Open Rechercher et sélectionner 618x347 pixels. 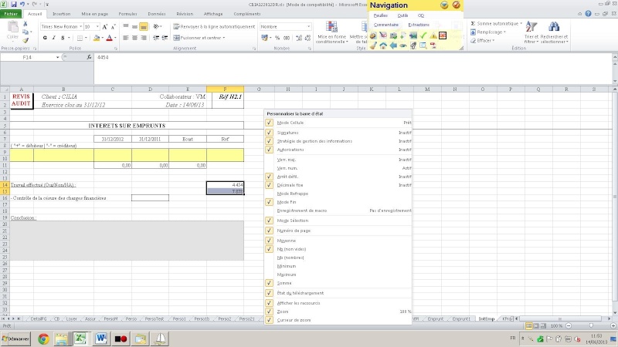pyautogui.click(x=554, y=32)
